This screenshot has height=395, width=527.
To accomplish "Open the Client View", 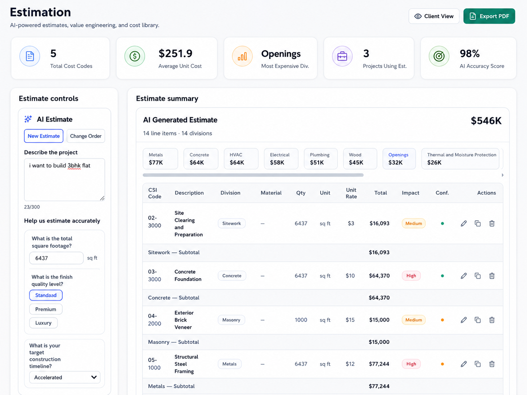I will [x=434, y=16].
